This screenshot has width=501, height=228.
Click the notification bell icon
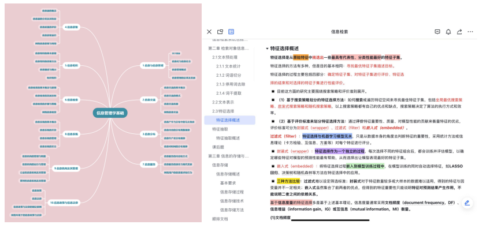[x=448, y=32]
